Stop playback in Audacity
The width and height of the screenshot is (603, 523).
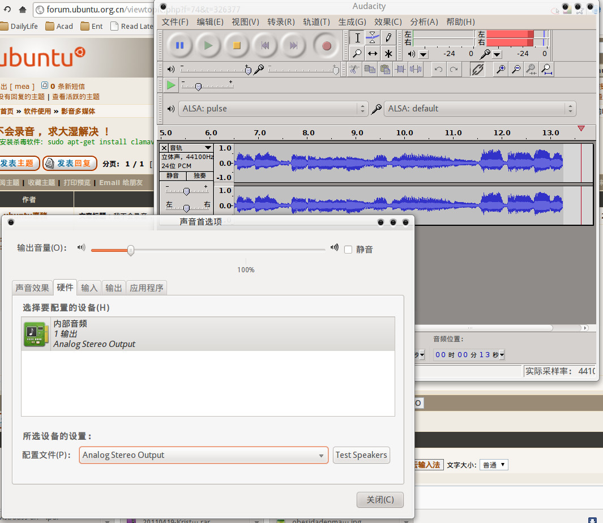click(237, 46)
